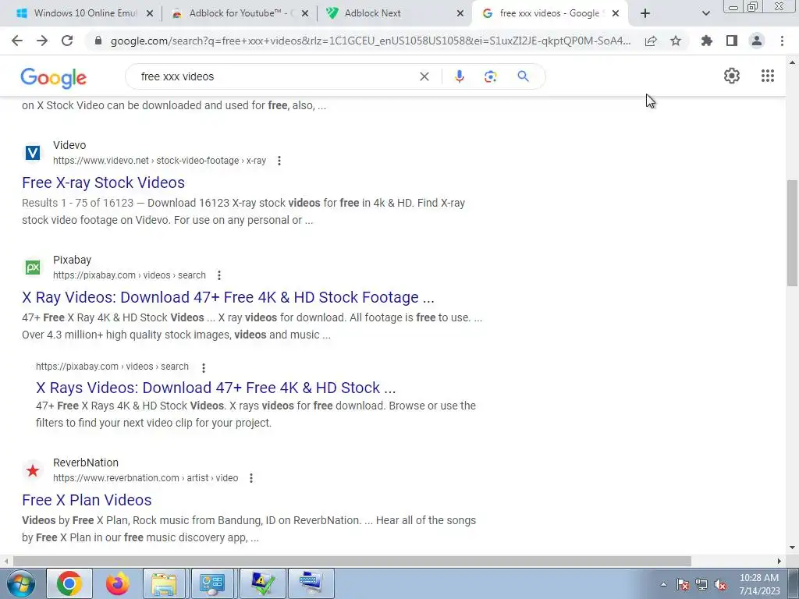This screenshot has width=799, height=599.
Task: Start voice search with microphone icon
Action: 459,76
